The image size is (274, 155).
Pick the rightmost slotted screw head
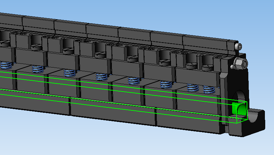pos(207,68)
